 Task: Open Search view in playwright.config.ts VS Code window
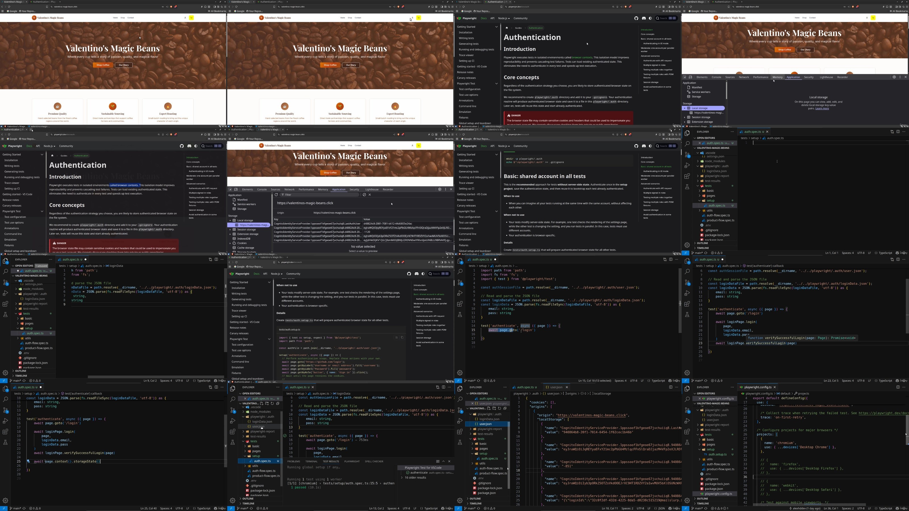tap(687, 399)
